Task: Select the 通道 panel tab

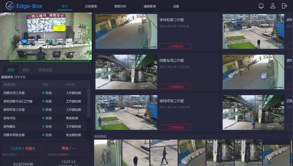Action: click(x=11, y=70)
